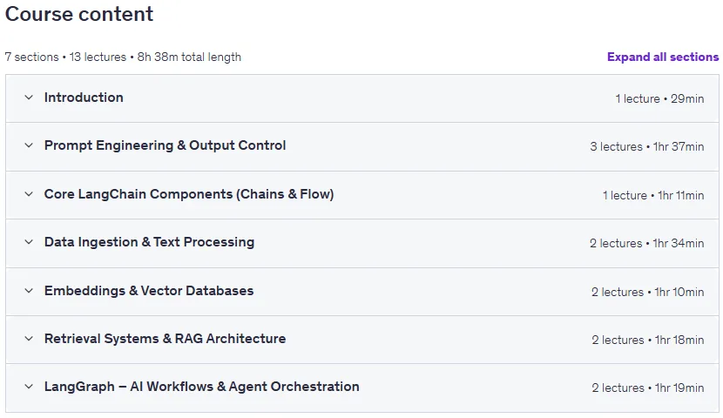The image size is (723, 418).
Task: Select LangGraph – AI Workflows & Agent Orchestration title
Action: pyautogui.click(x=201, y=387)
